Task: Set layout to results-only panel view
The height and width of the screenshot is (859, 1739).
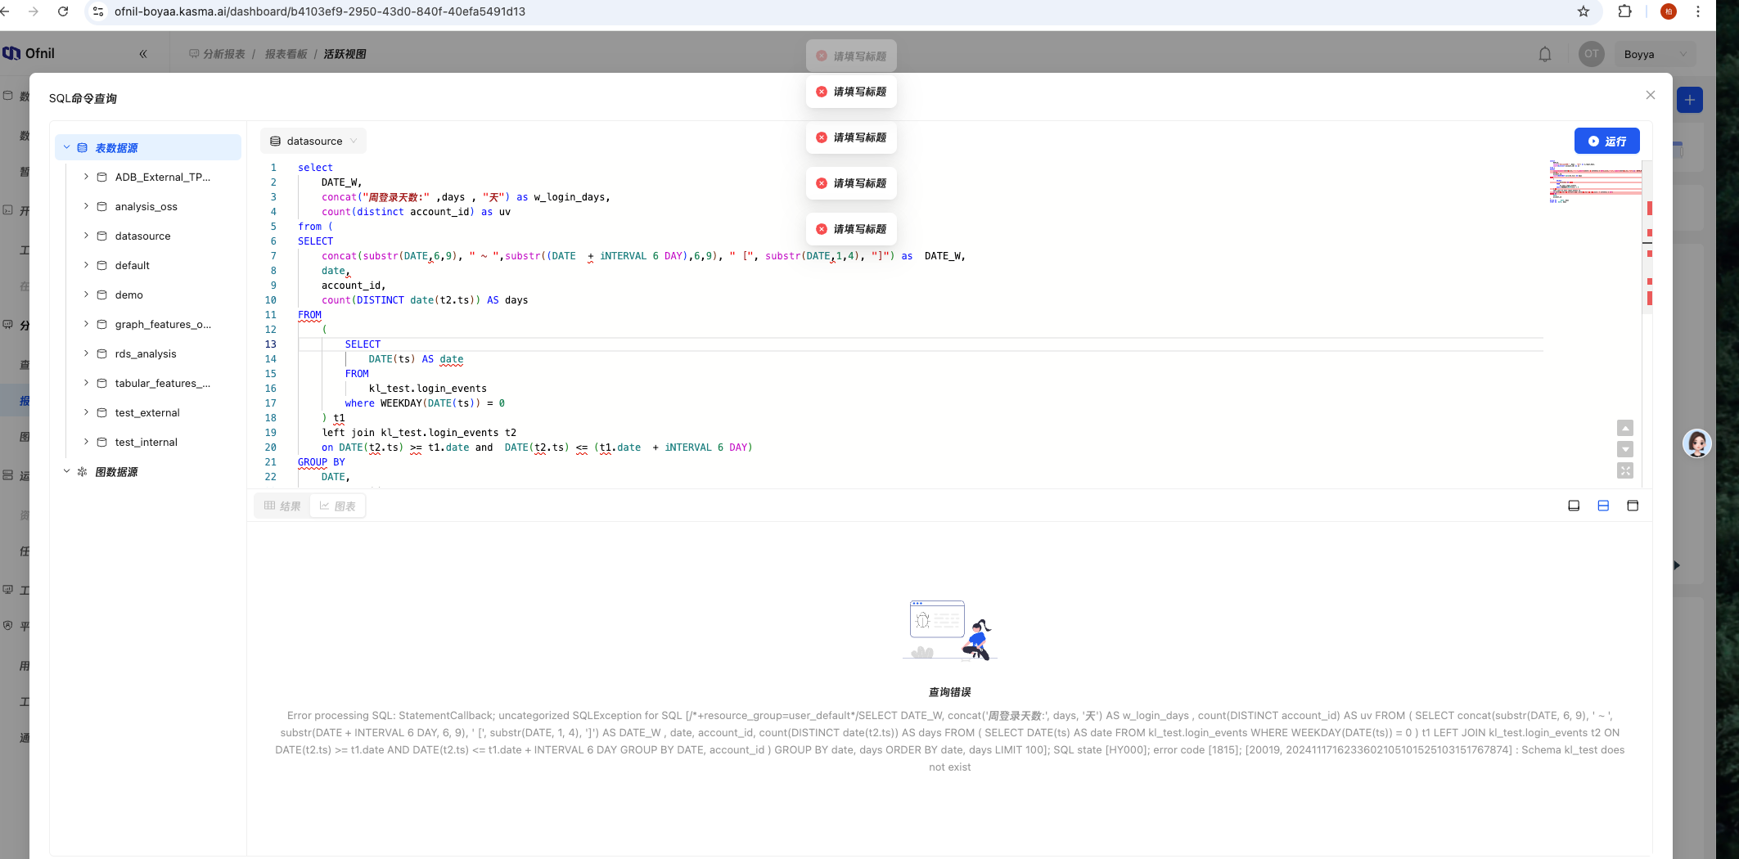Action: tap(1633, 506)
